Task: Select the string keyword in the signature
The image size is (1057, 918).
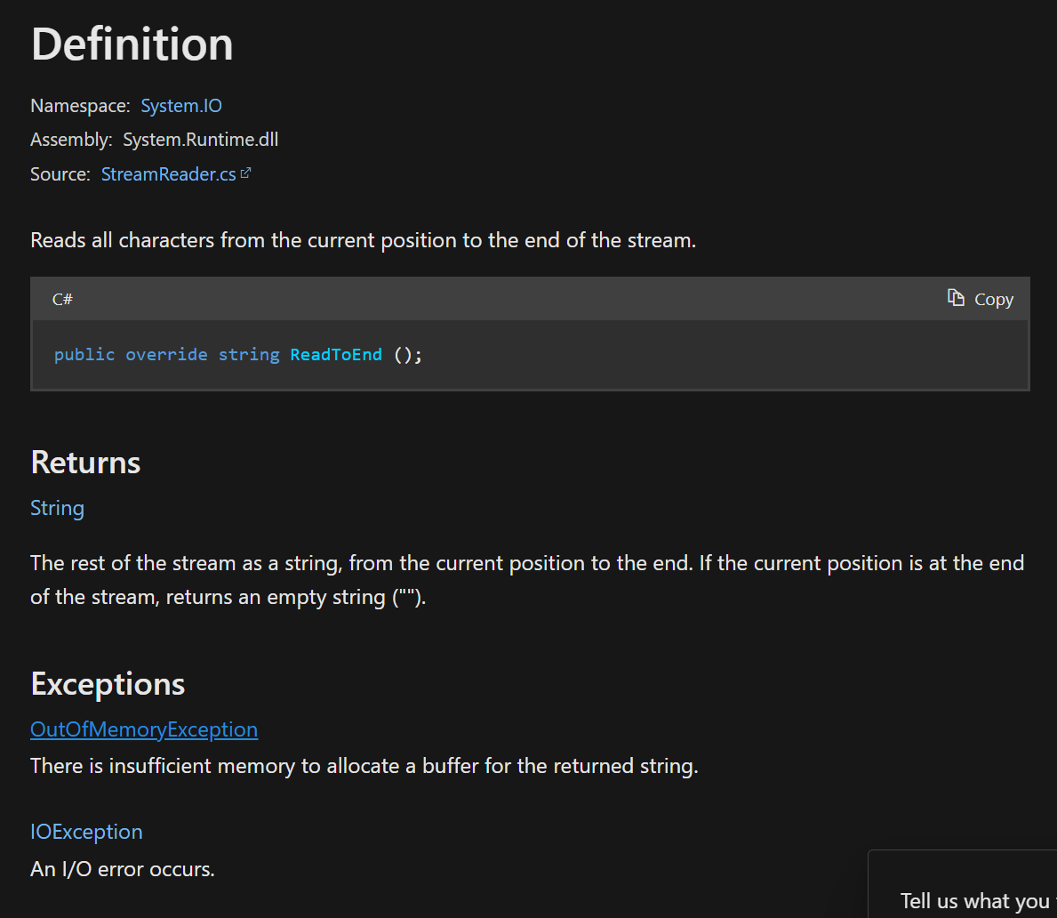Action: (249, 354)
